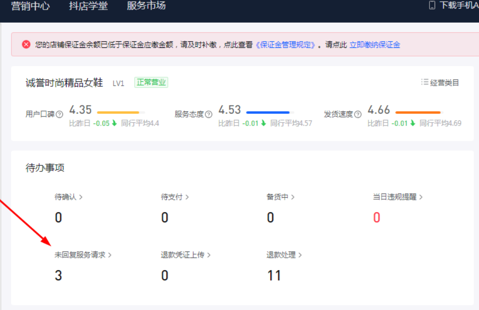
Task: Click 同行平均4.4 text
Action: coord(140,123)
